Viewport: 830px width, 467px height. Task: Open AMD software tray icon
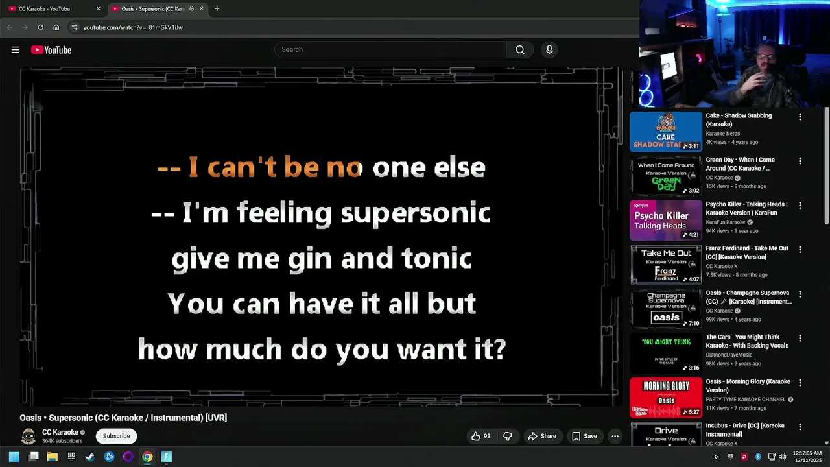pyautogui.click(x=744, y=457)
